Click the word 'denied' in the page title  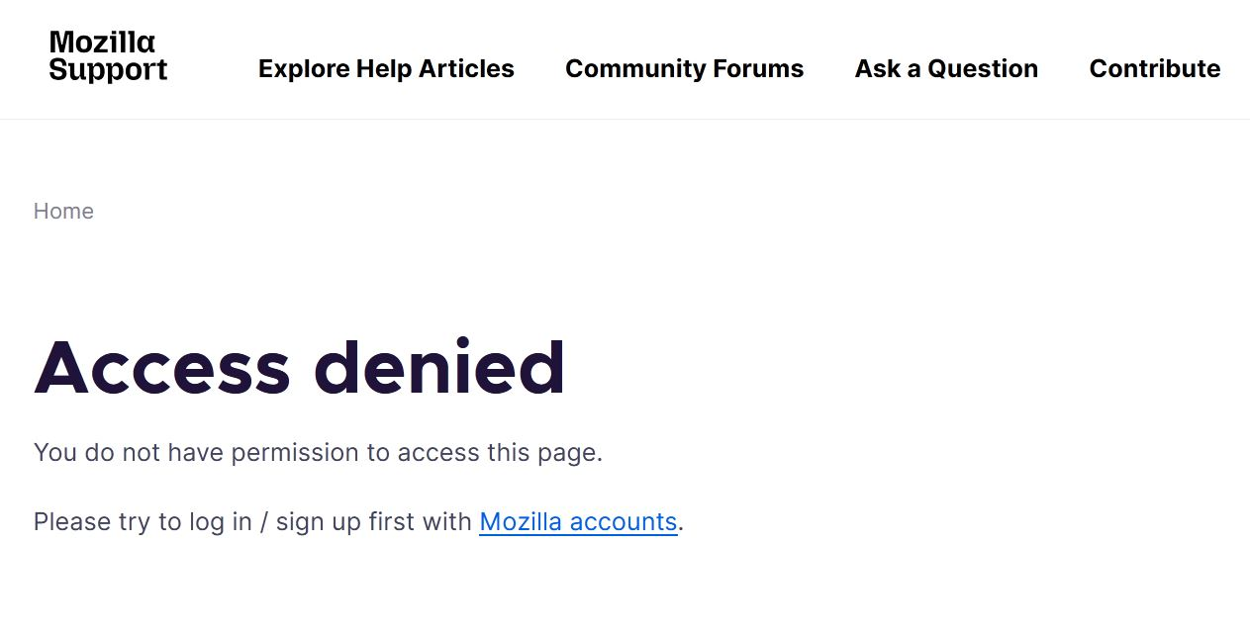pos(439,367)
